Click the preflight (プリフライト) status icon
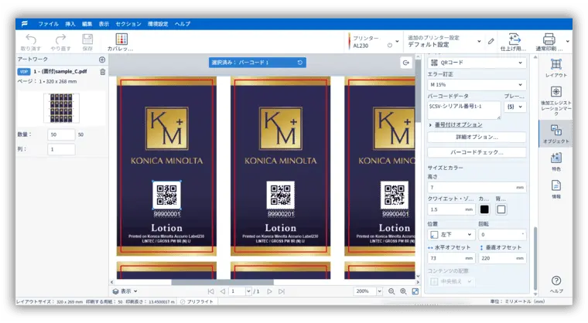The image size is (588, 323). coord(183,301)
